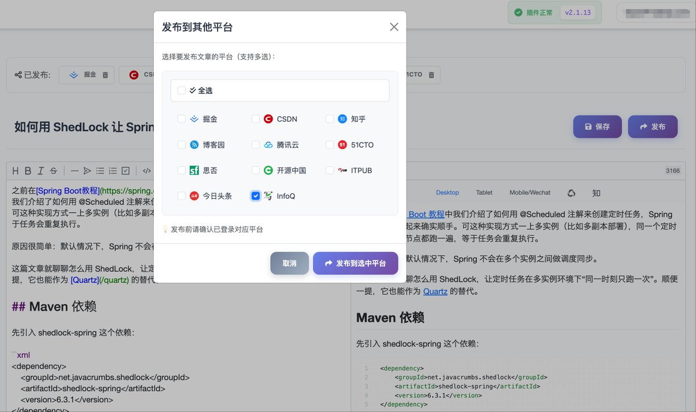Click the quote arrow toolbar icon
Screen dimensions: 696x412
87,170
